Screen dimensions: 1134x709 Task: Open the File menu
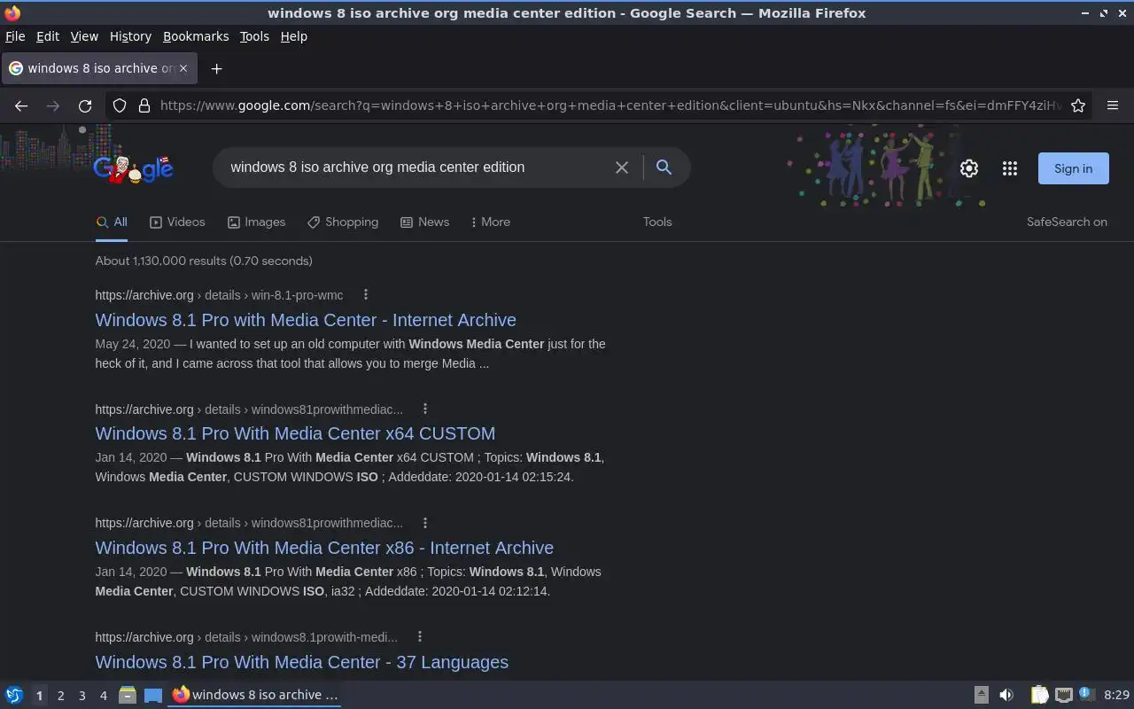pyautogui.click(x=15, y=36)
